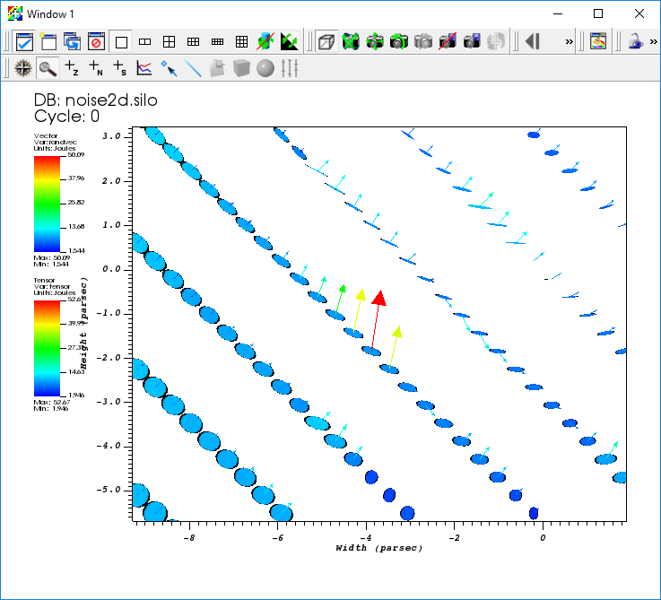661x600 pixels.
Task: Click the large red vector arrowhead
Action: 379,298
